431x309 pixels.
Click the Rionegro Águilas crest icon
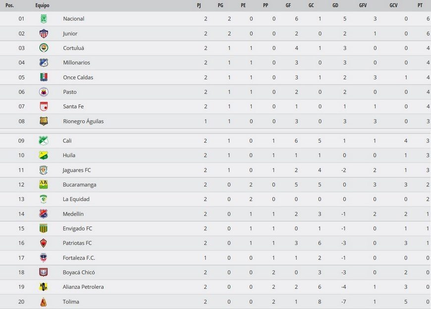tap(44, 121)
